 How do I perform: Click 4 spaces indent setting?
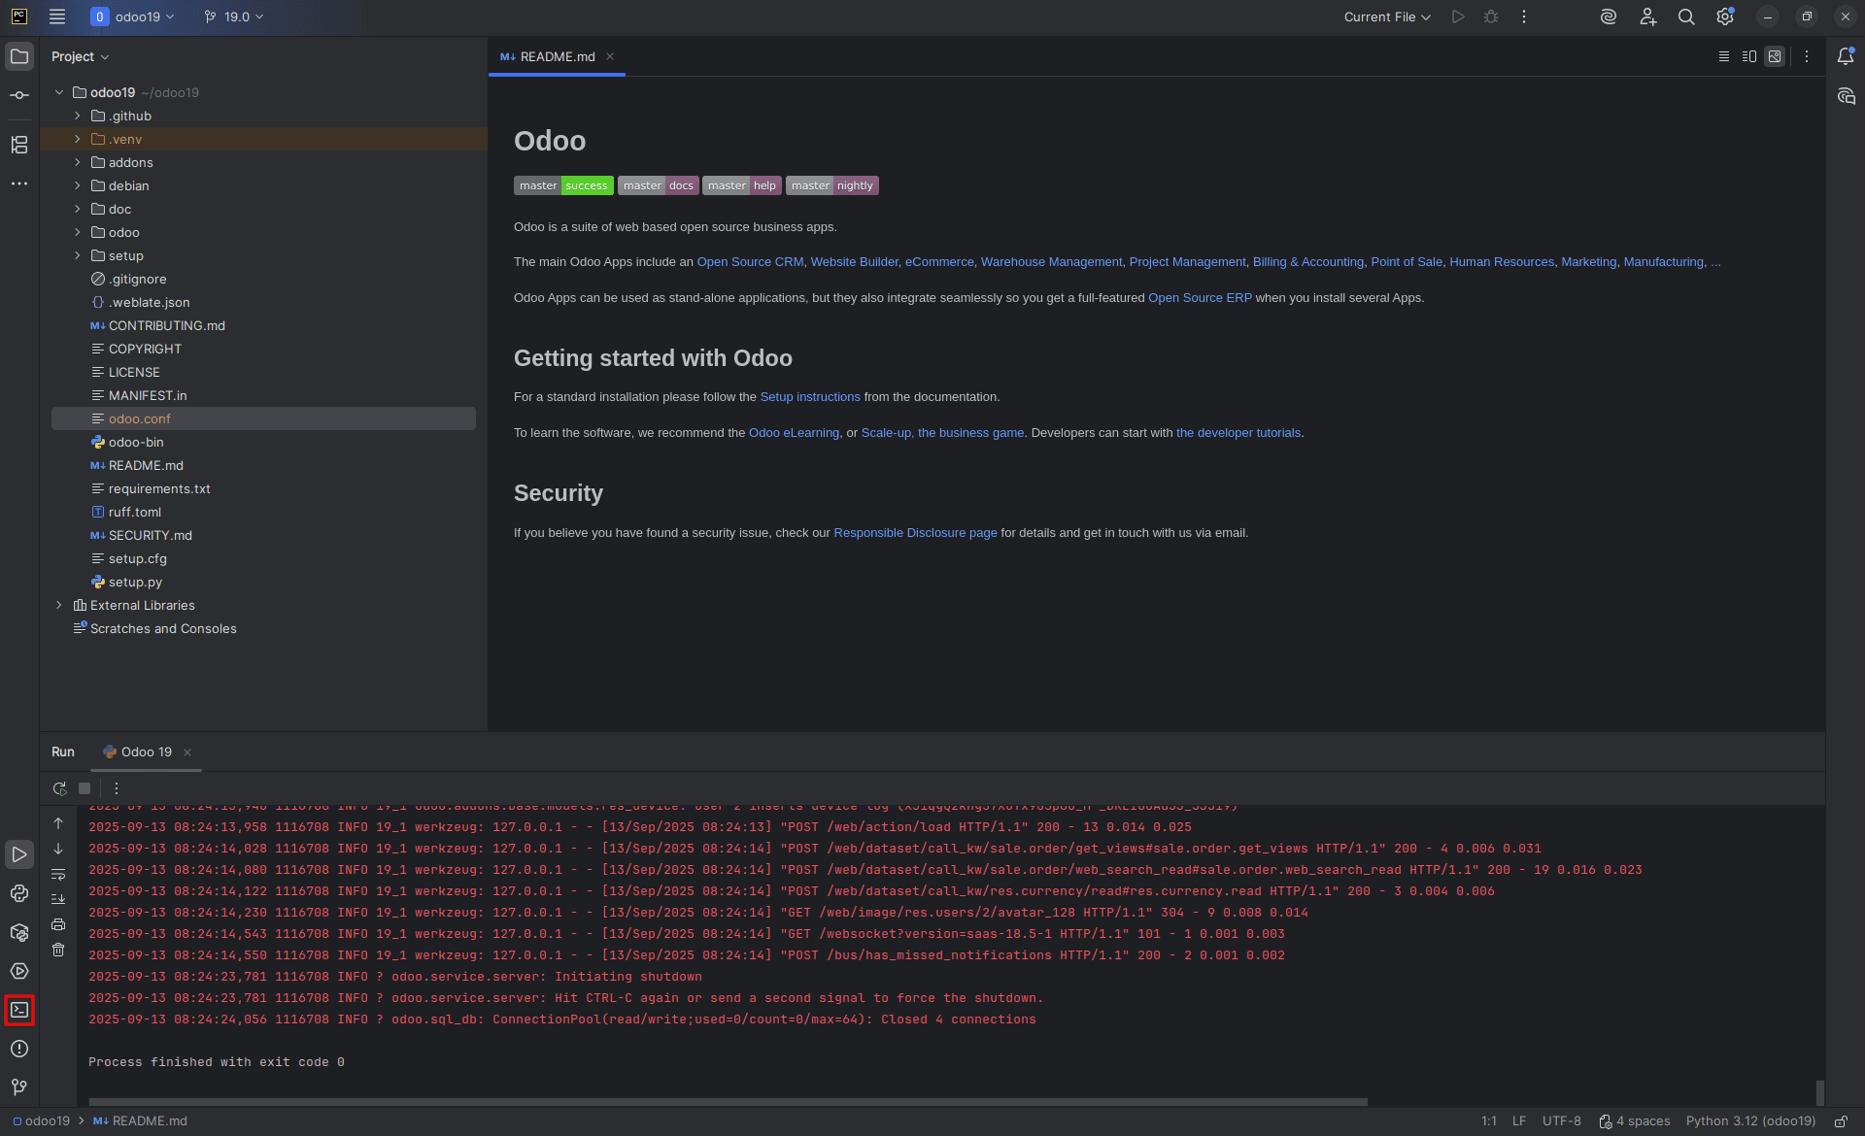pyautogui.click(x=1635, y=1120)
